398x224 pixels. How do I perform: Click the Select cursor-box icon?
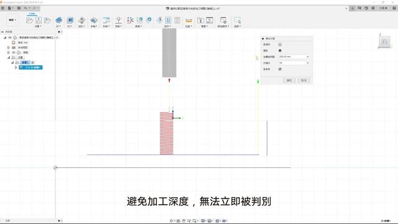click(x=238, y=20)
